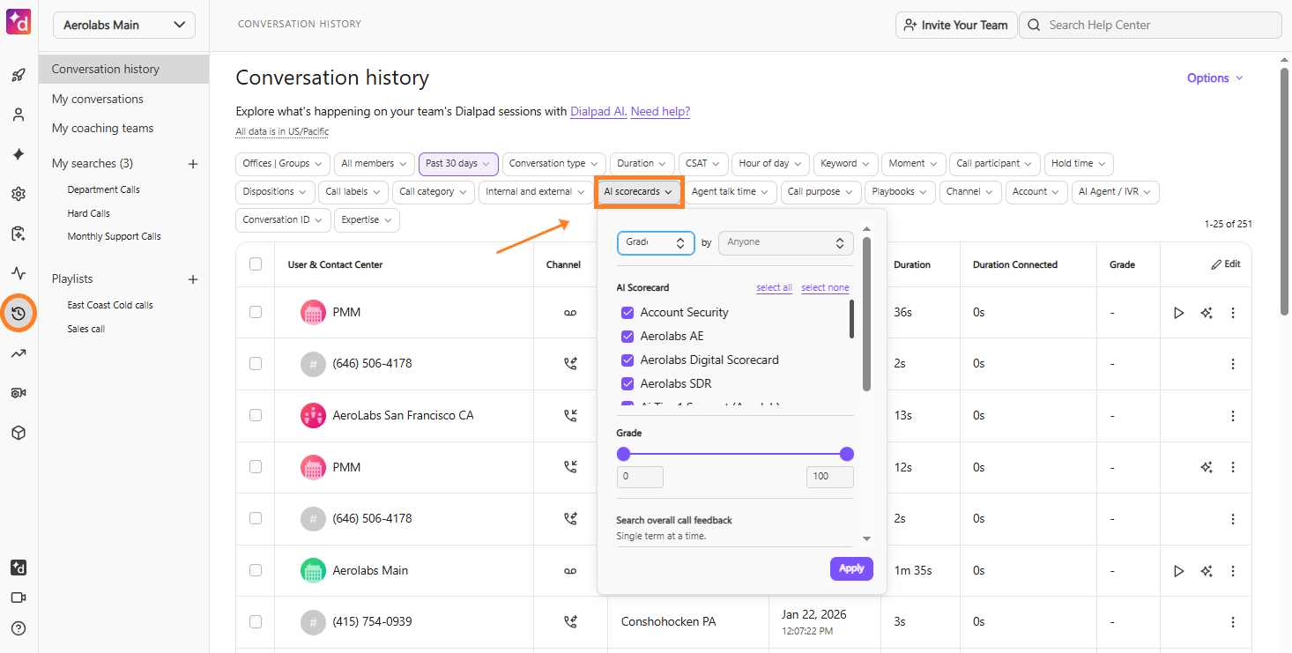Check the Aerolabs Main row checkbox
Image resolution: width=1292 pixels, height=653 pixels.
tap(256, 570)
